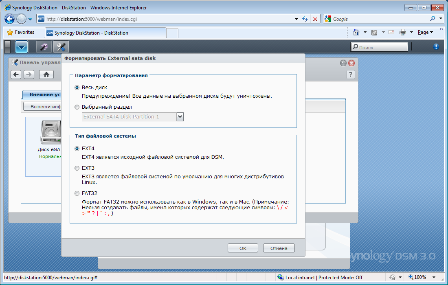Expand the Home button dropdown arrow
The image size is (448, 285).
tap(365, 32)
